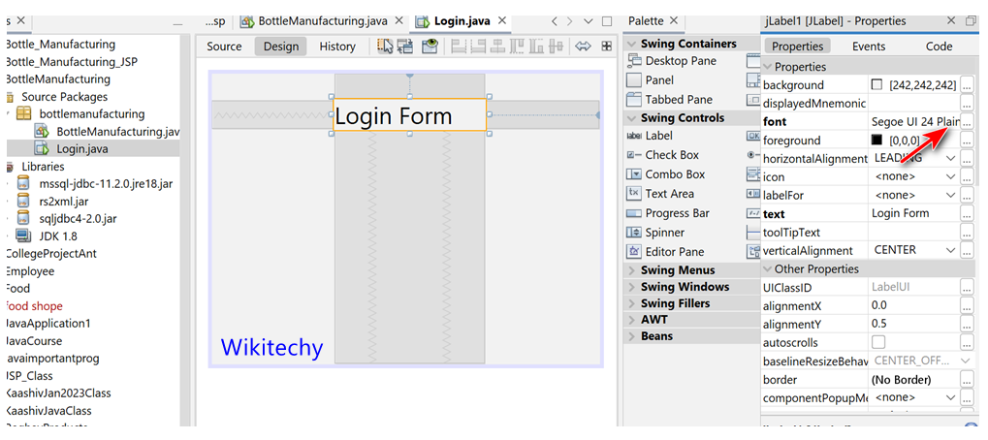Pick the Combo Box control from the palette
The height and width of the screenshot is (440, 988).
coord(666,174)
